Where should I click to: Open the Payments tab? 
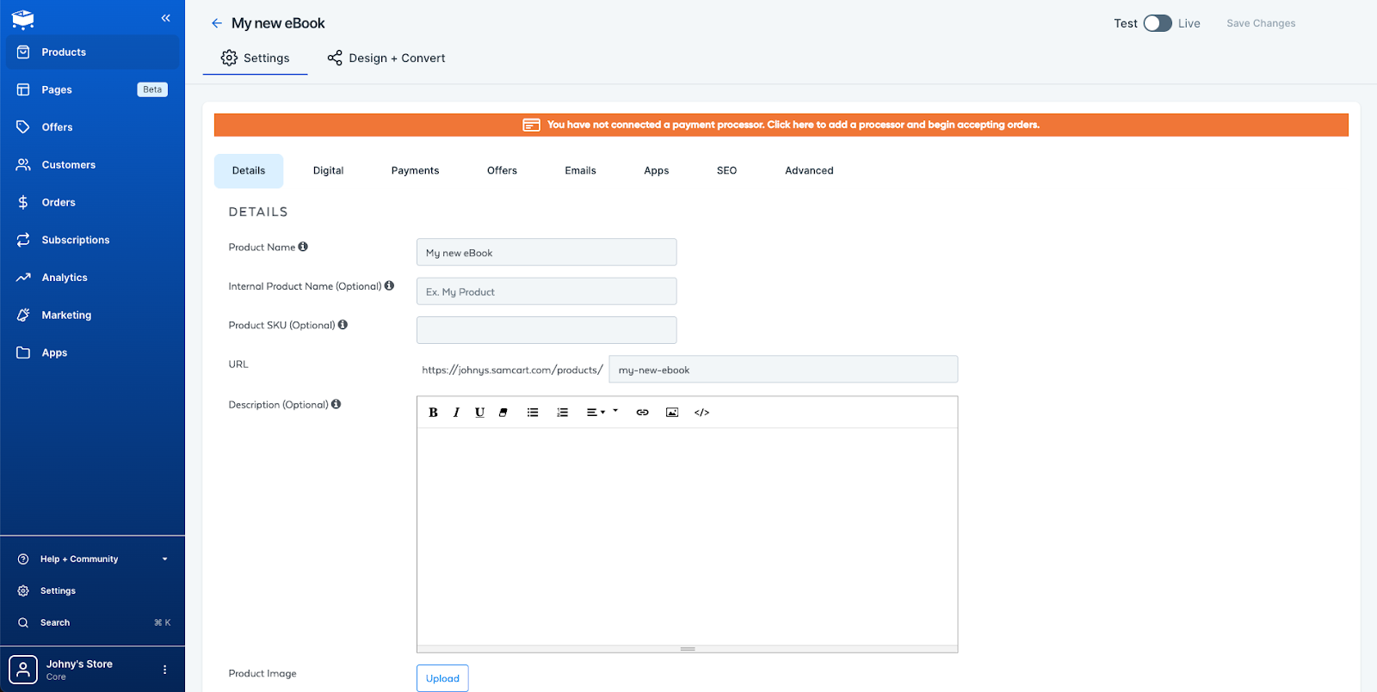tap(415, 171)
